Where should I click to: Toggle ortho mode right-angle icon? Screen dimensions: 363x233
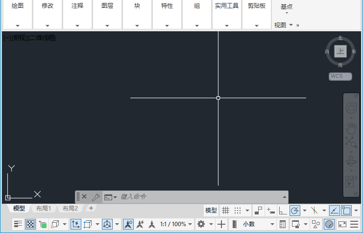point(283,211)
